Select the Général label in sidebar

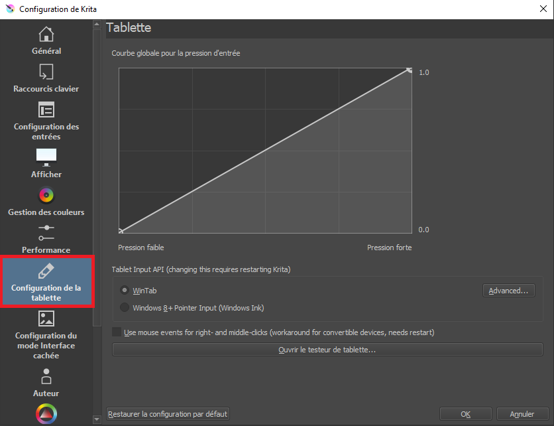(x=46, y=51)
